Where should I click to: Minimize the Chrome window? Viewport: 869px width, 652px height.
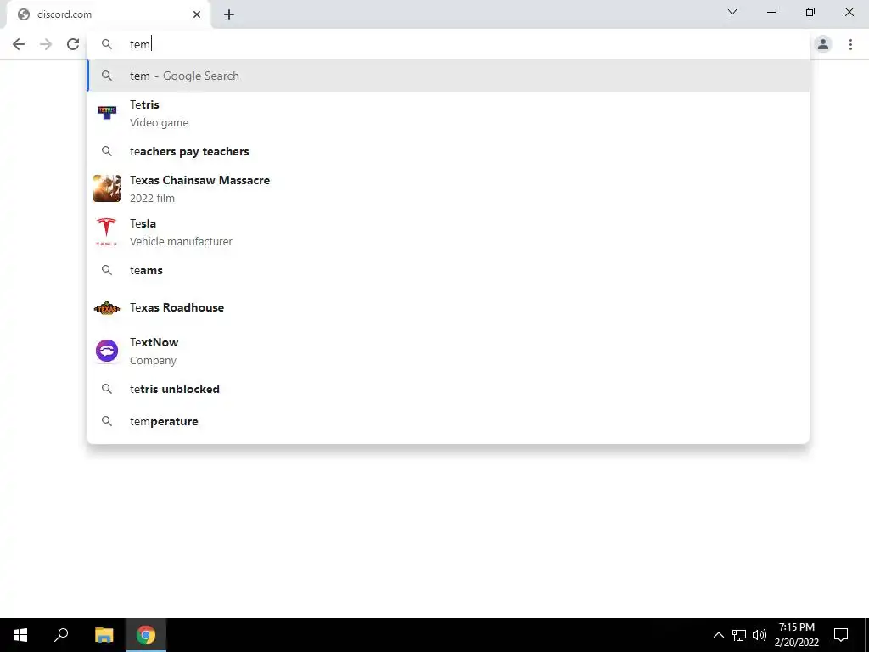click(771, 12)
